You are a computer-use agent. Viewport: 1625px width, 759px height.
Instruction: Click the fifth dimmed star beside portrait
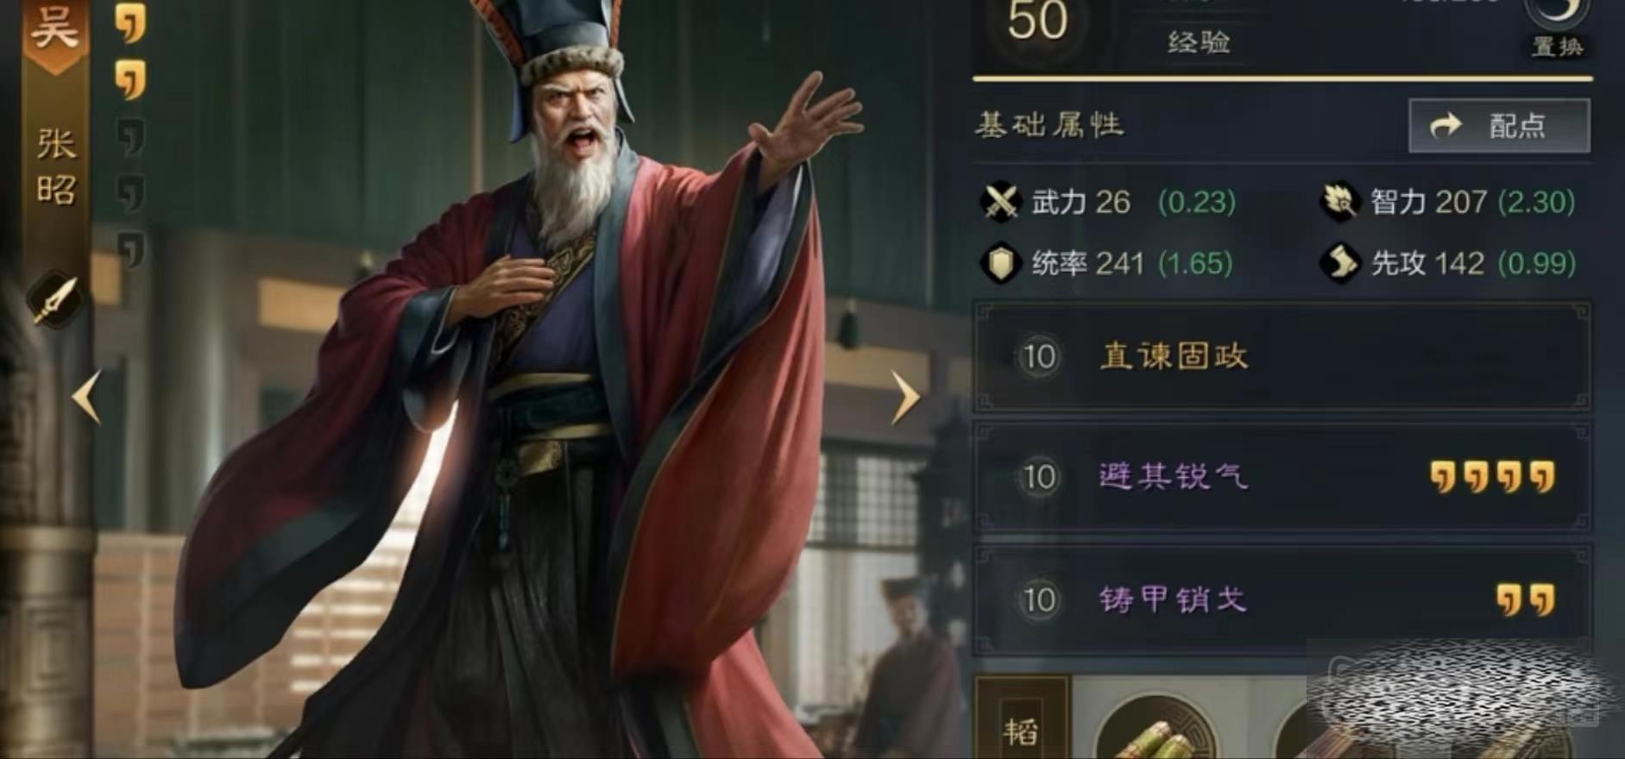[130, 249]
